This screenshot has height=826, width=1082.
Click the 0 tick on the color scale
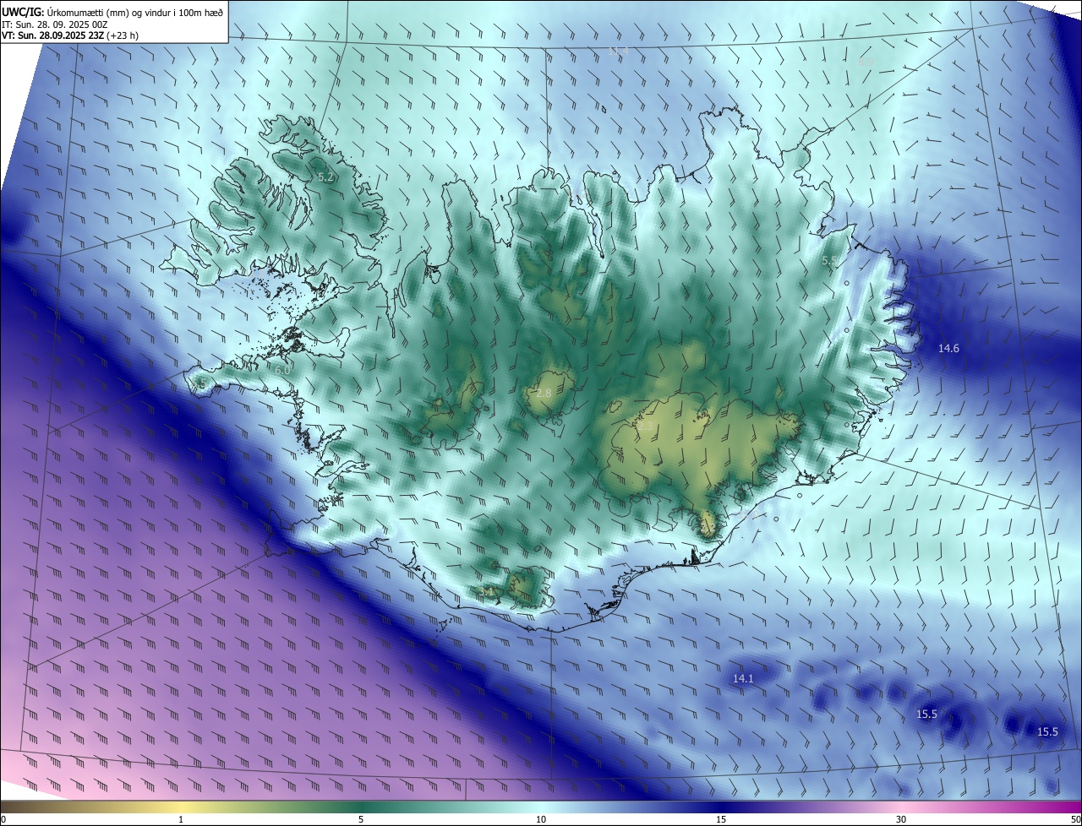point(3,819)
